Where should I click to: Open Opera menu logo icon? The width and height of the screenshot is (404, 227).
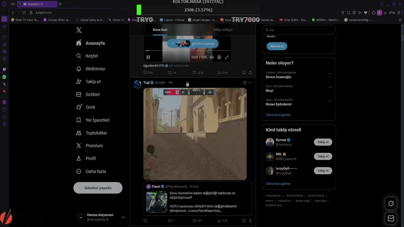[x=4, y=4]
